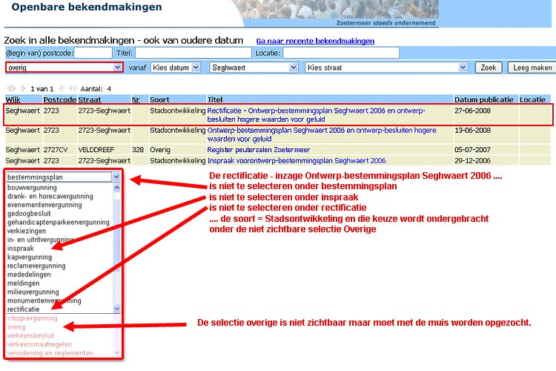
Task: Expand the 'Kies straat' dropdown
Action: (x=463, y=68)
